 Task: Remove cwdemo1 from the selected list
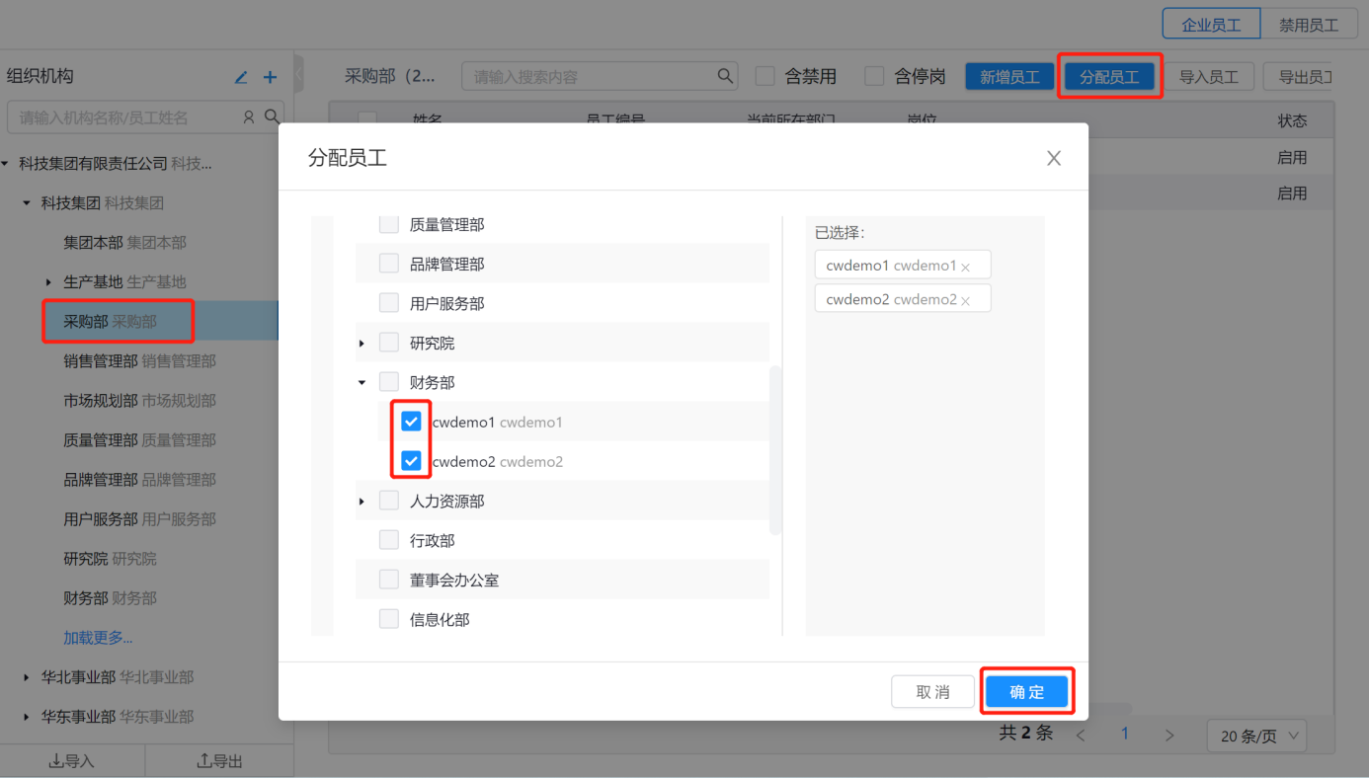tap(966, 267)
